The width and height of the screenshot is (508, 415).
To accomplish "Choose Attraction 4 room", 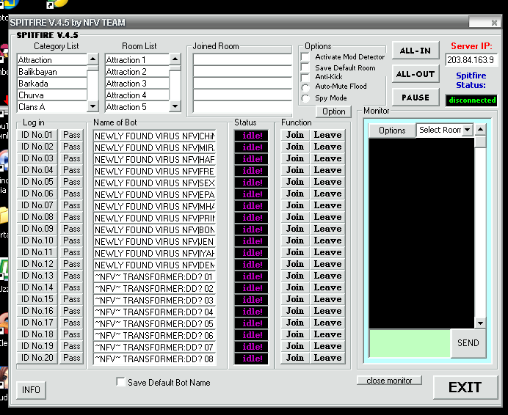I will [137, 95].
